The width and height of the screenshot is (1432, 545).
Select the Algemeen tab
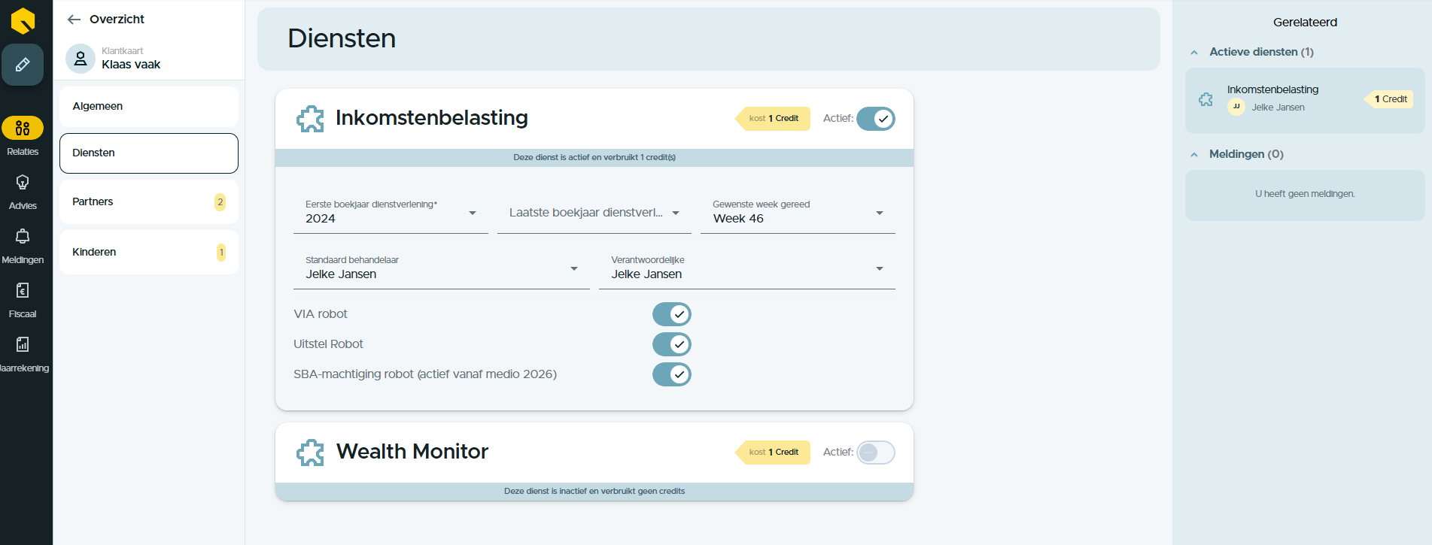coord(149,107)
